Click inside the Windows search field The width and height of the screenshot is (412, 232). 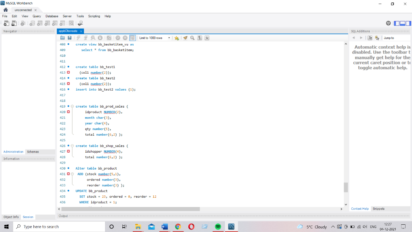click(x=60, y=226)
